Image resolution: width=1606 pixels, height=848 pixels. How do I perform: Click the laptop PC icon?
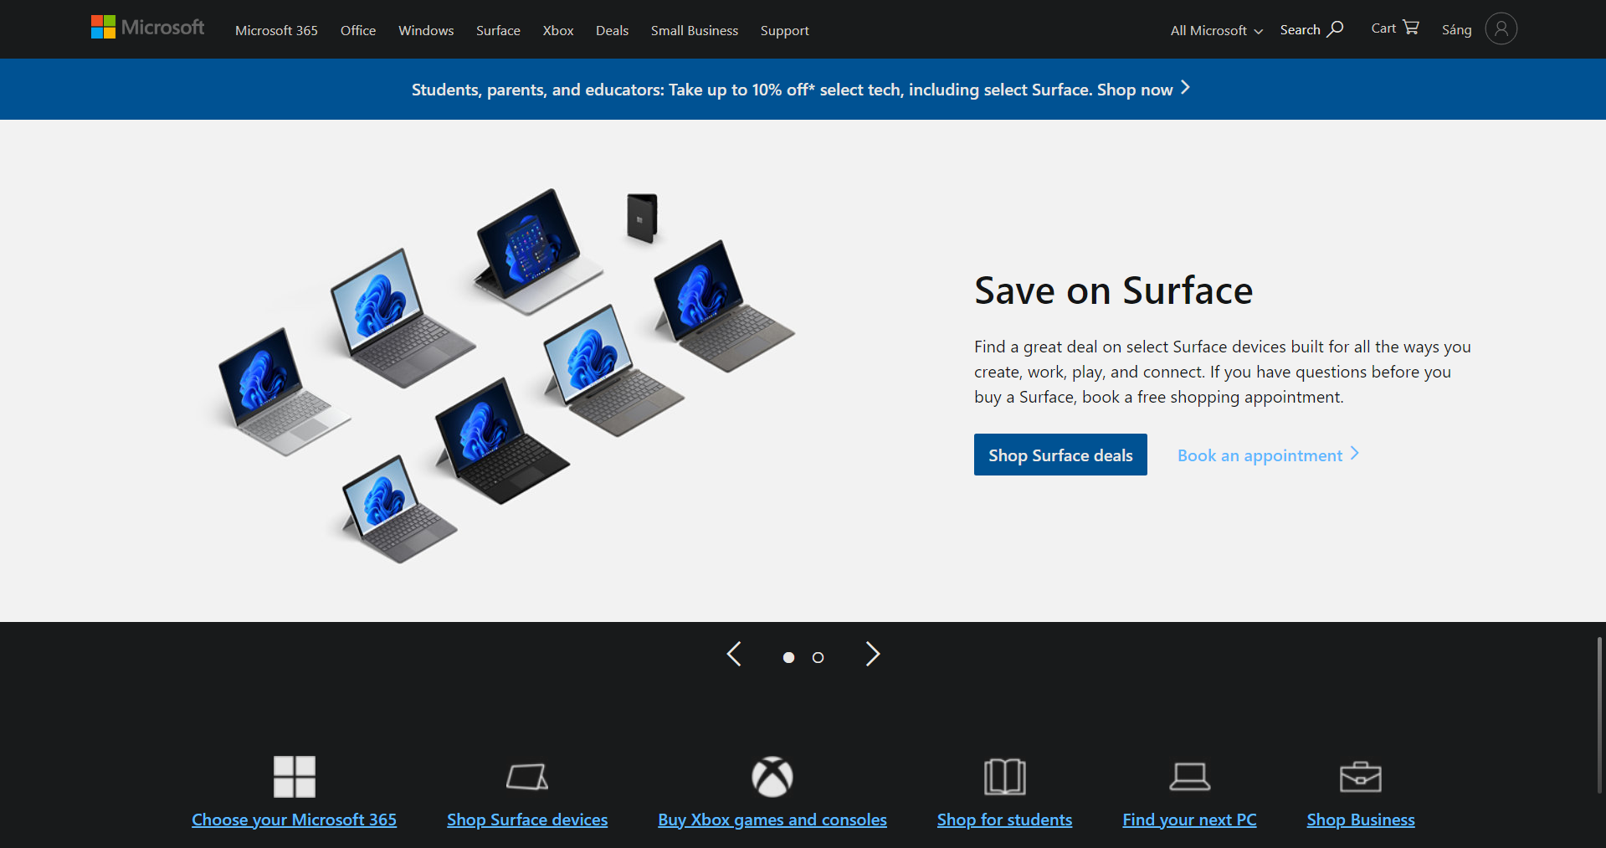pos(1189,777)
